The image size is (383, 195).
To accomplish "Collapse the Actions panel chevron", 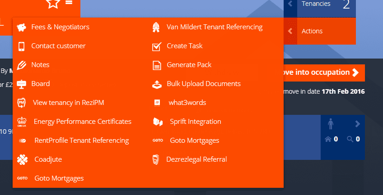I will (290, 31).
